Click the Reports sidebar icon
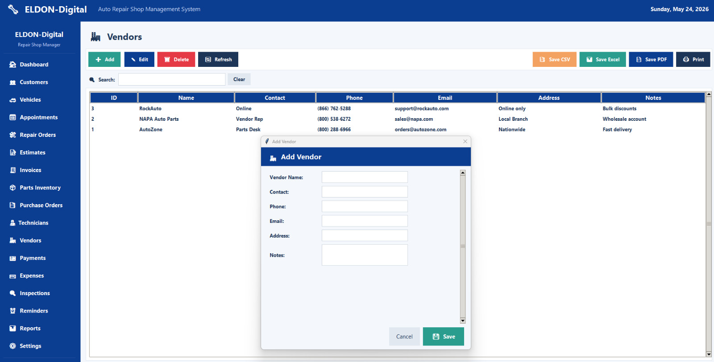This screenshot has height=362, width=714. [x=12, y=329]
